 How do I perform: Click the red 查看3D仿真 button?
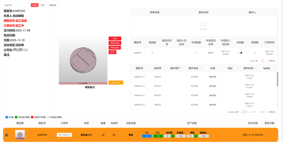coord(115,43)
